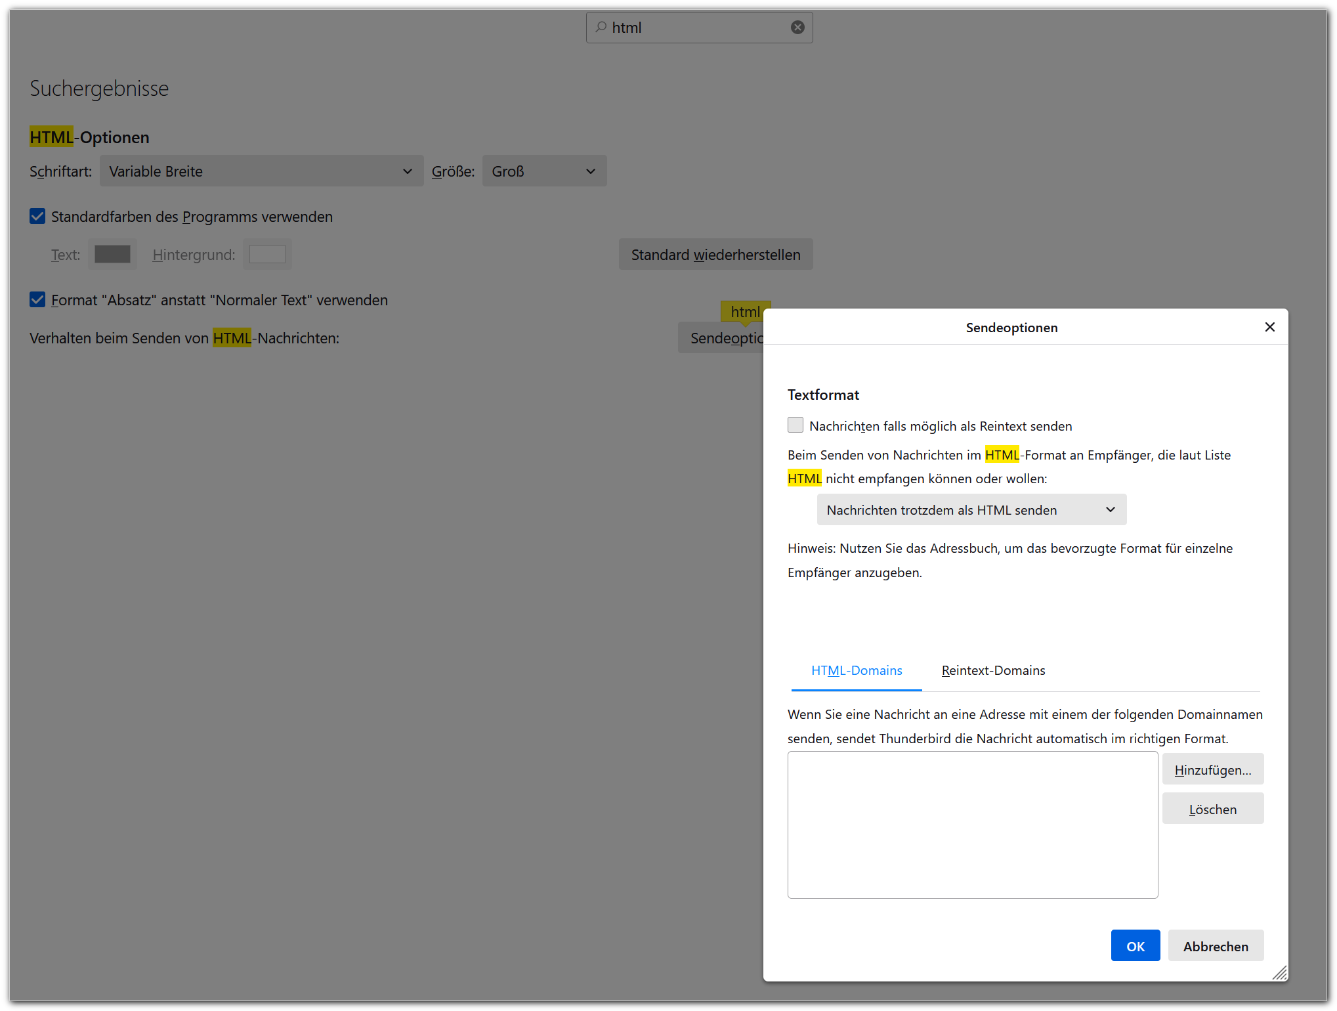The width and height of the screenshot is (1337, 1011).
Task: Open the Hintergrund color swatch
Action: (267, 255)
